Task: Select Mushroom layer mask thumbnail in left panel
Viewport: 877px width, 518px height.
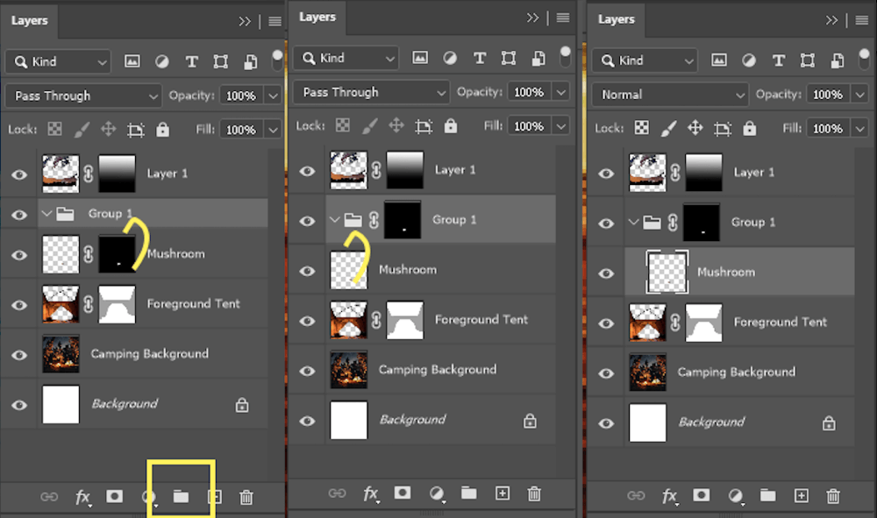Action: point(117,254)
